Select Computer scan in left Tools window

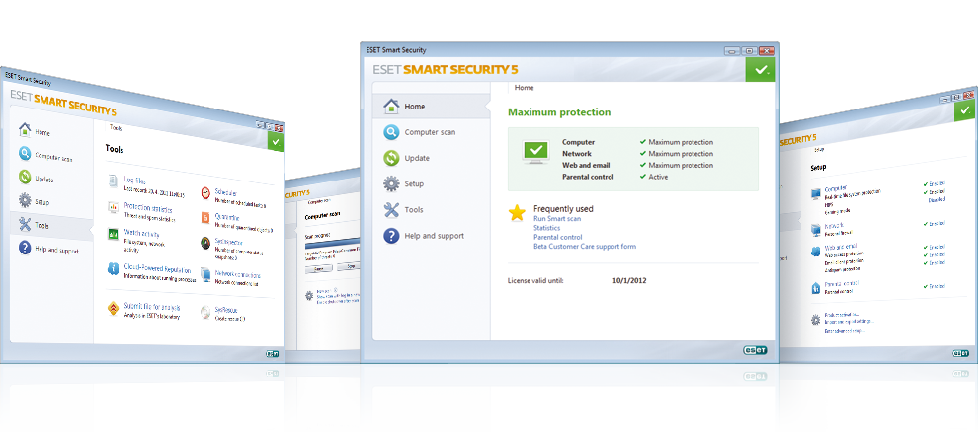coord(43,156)
